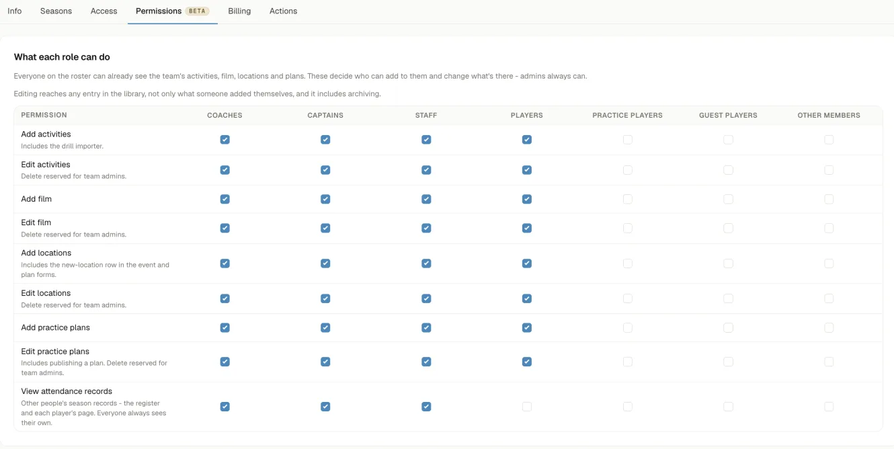894x449 pixels.
Task: Uncheck Add locations for Players
Action: coord(527,263)
